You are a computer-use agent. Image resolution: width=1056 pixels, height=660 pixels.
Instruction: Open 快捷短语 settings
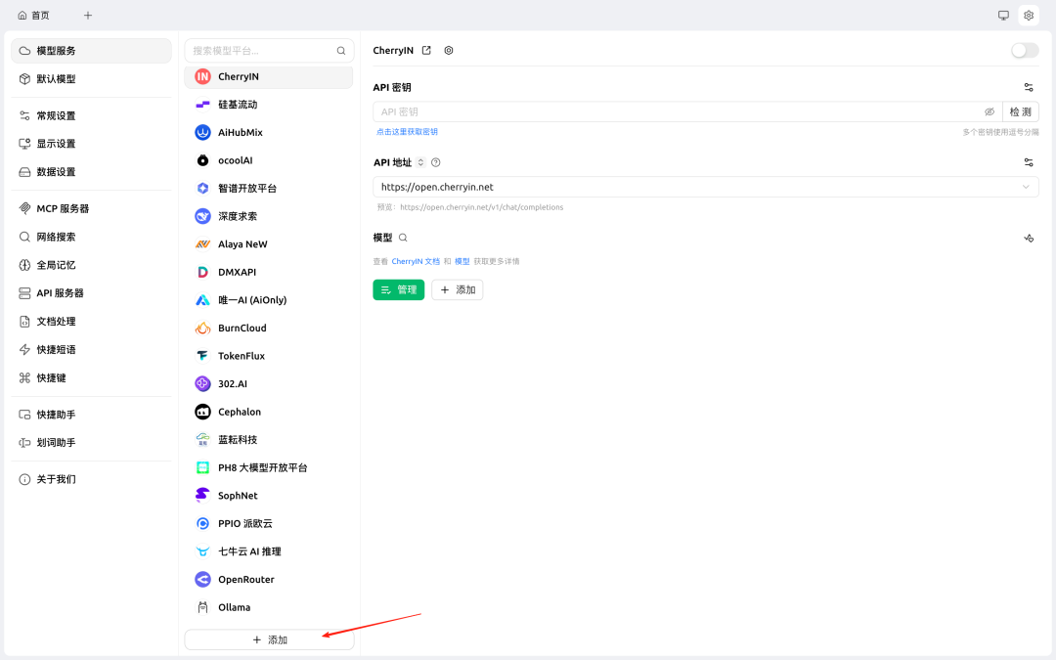[x=92, y=350]
